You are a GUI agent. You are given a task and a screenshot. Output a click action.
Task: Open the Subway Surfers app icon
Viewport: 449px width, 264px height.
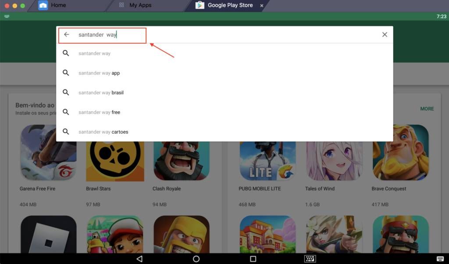click(115, 234)
